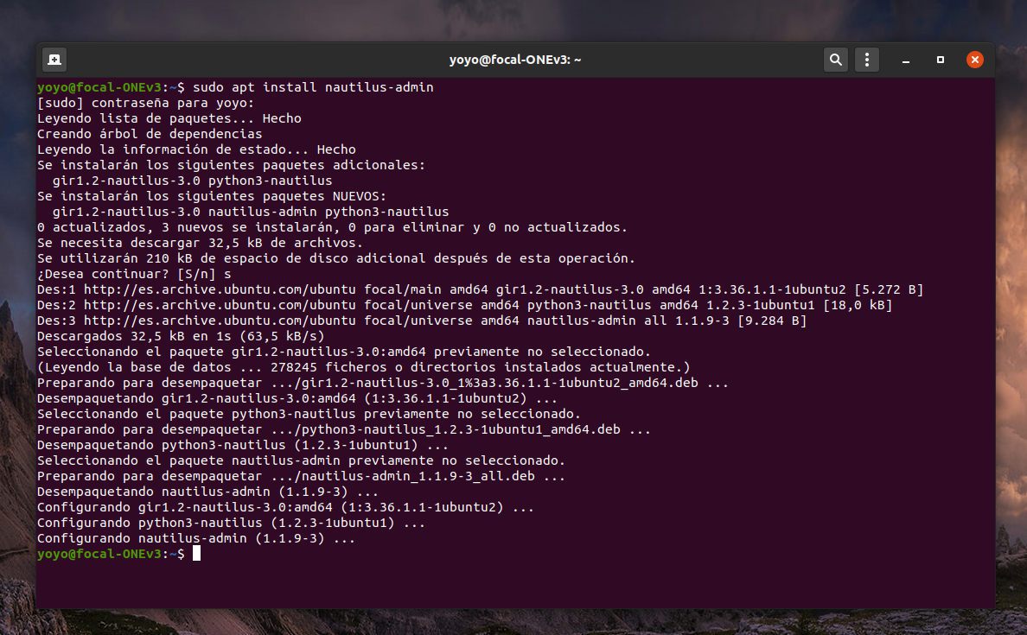Click the green prompt on the first line
Viewport: 1027px width, 635px height.
99,87
